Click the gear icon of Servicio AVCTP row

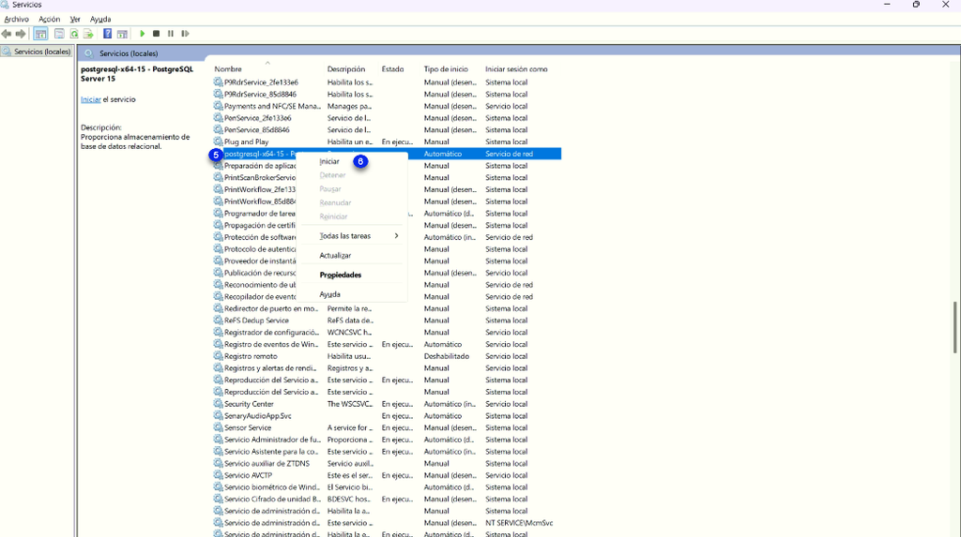[x=218, y=475]
